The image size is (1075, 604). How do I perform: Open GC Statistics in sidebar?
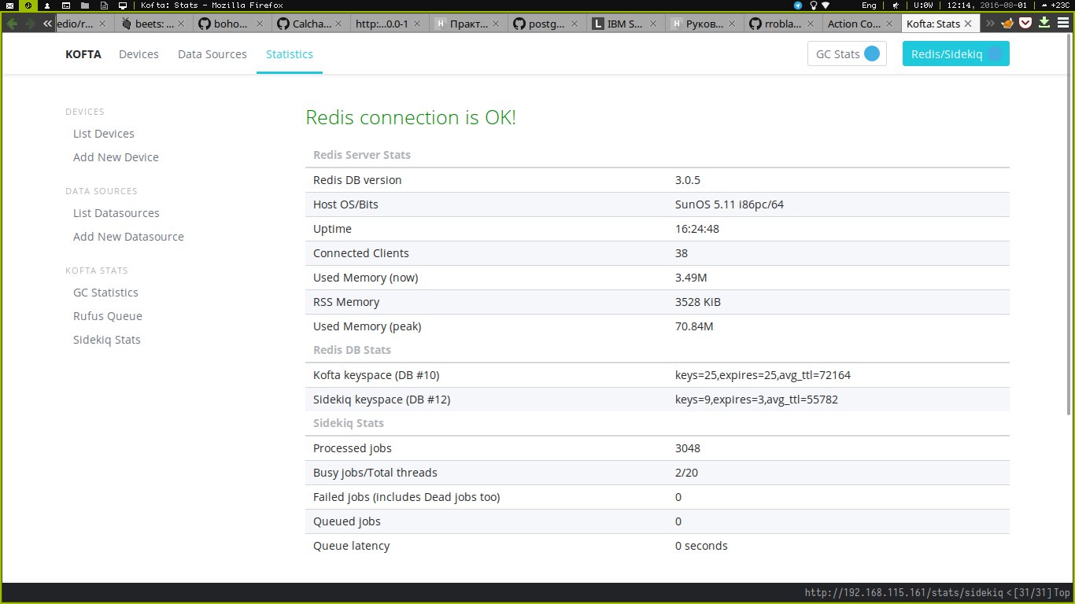click(x=105, y=293)
